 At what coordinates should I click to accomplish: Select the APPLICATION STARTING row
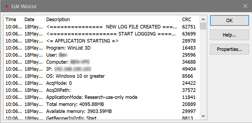102,41
